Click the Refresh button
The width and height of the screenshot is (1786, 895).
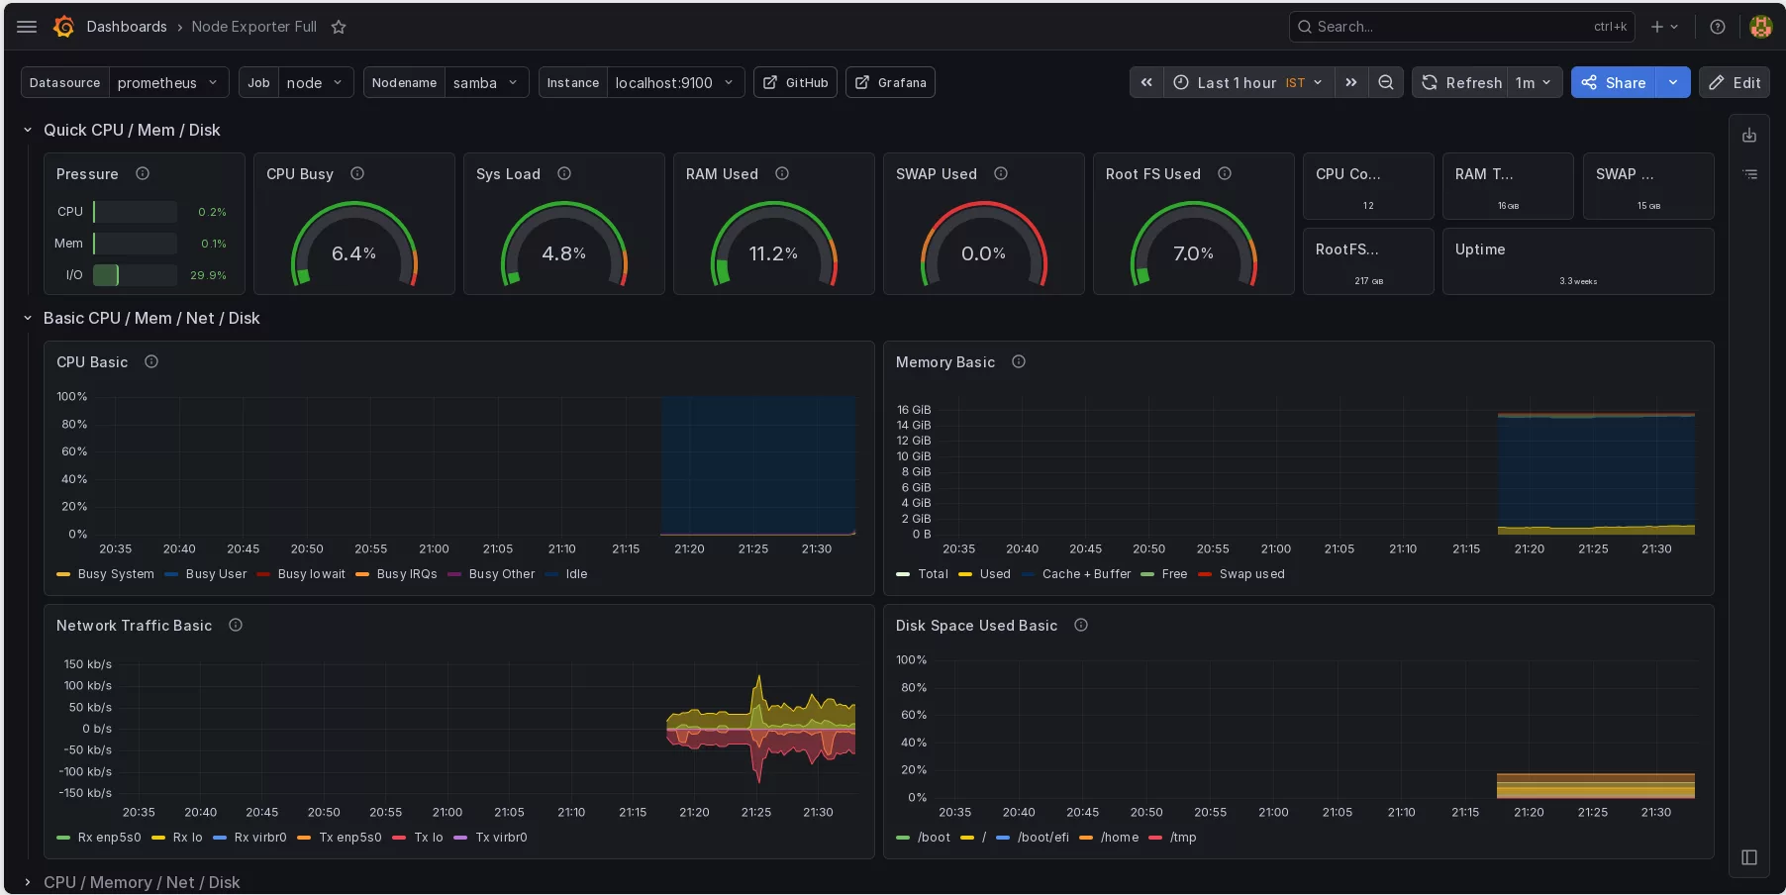pos(1461,82)
